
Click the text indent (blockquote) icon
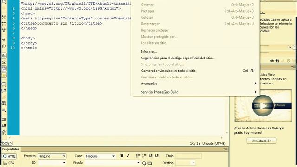pyautogui.click(x=156, y=156)
